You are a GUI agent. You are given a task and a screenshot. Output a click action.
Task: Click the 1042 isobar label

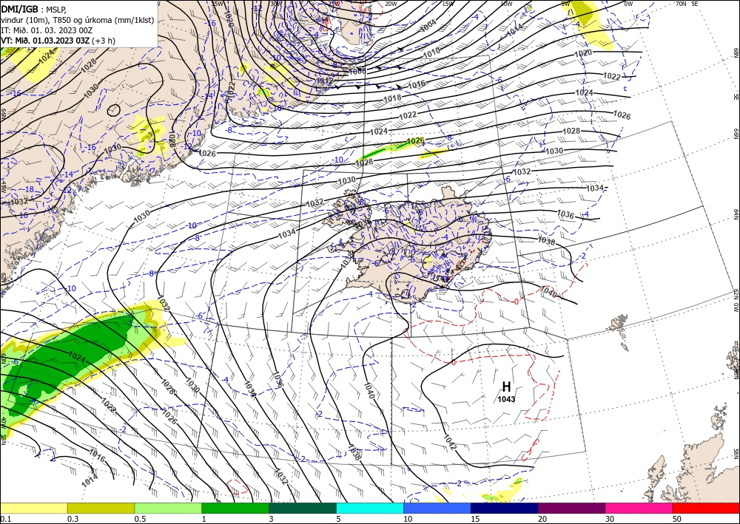click(x=449, y=443)
